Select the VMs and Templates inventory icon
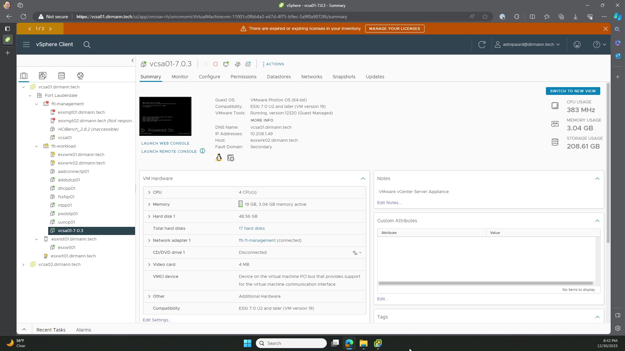This screenshot has height=351, width=625. 43,76
